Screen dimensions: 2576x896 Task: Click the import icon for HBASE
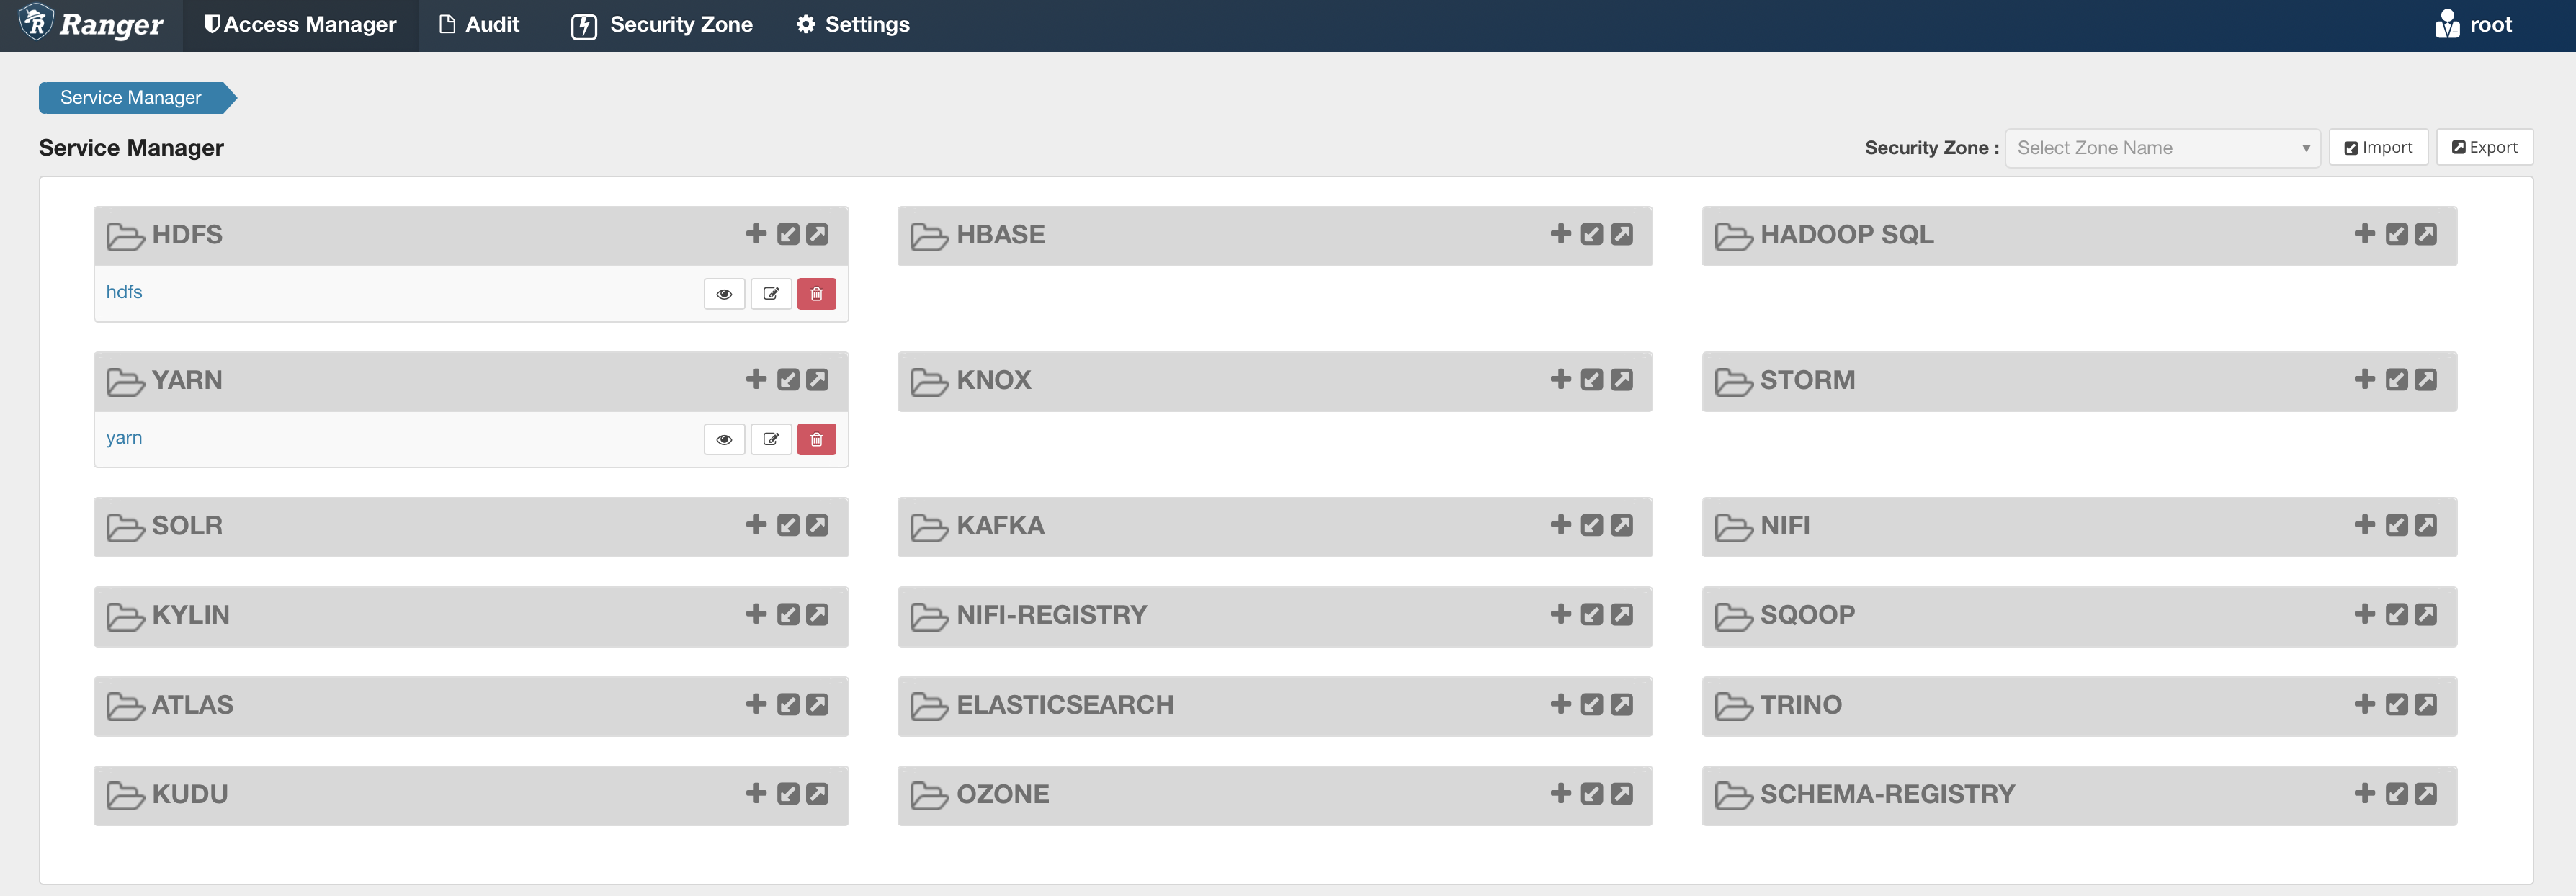[x=1592, y=234]
